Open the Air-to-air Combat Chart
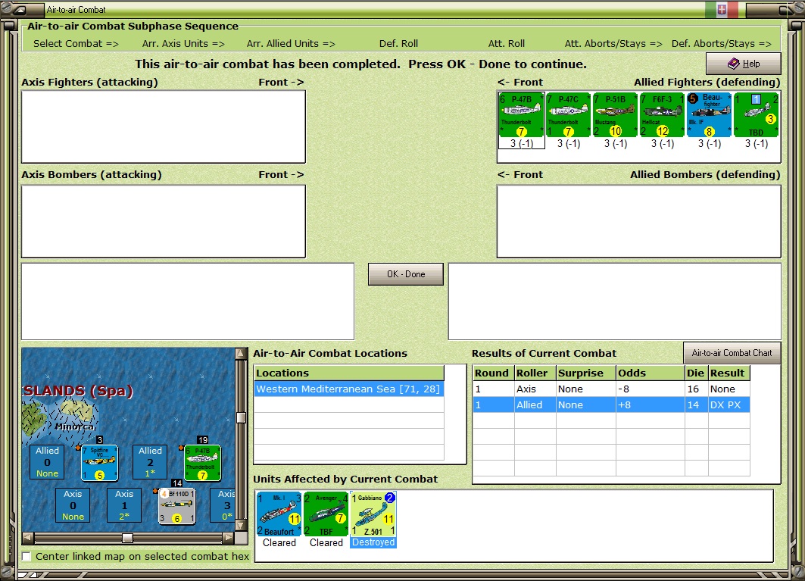805x581 pixels. coord(732,353)
